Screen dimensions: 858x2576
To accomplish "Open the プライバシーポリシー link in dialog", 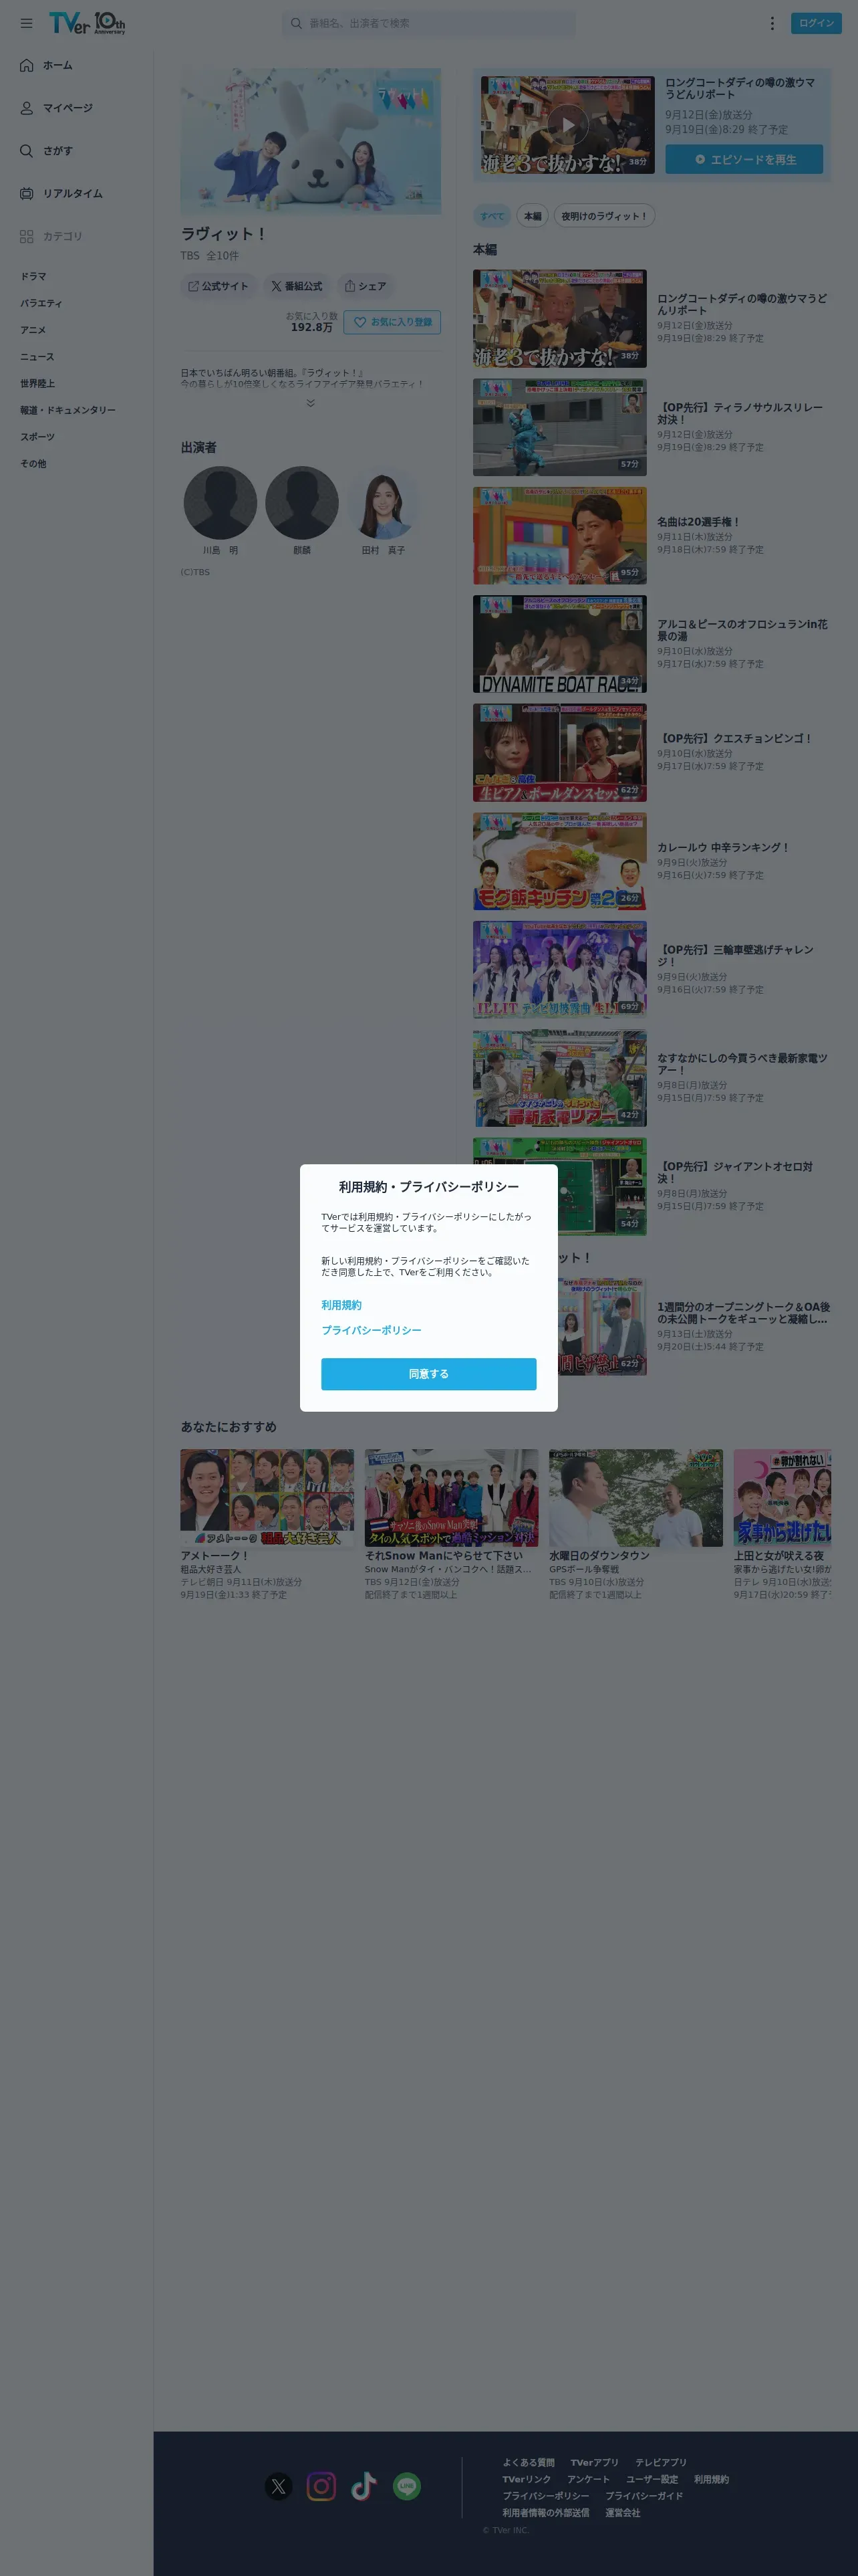I will tap(372, 1330).
